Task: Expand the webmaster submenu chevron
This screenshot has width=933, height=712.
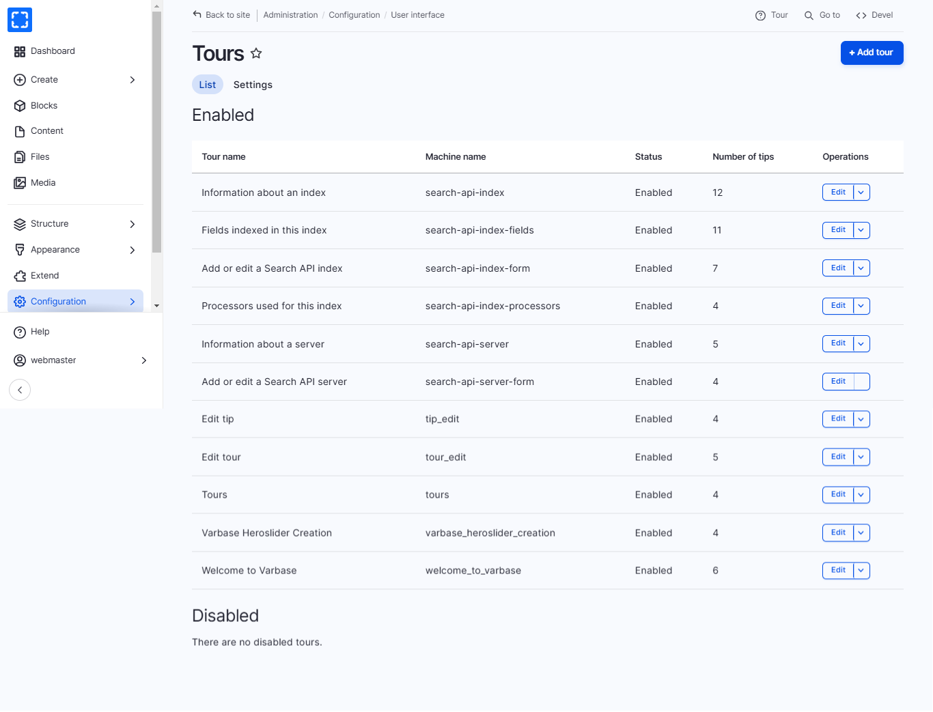Action: point(144,360)
